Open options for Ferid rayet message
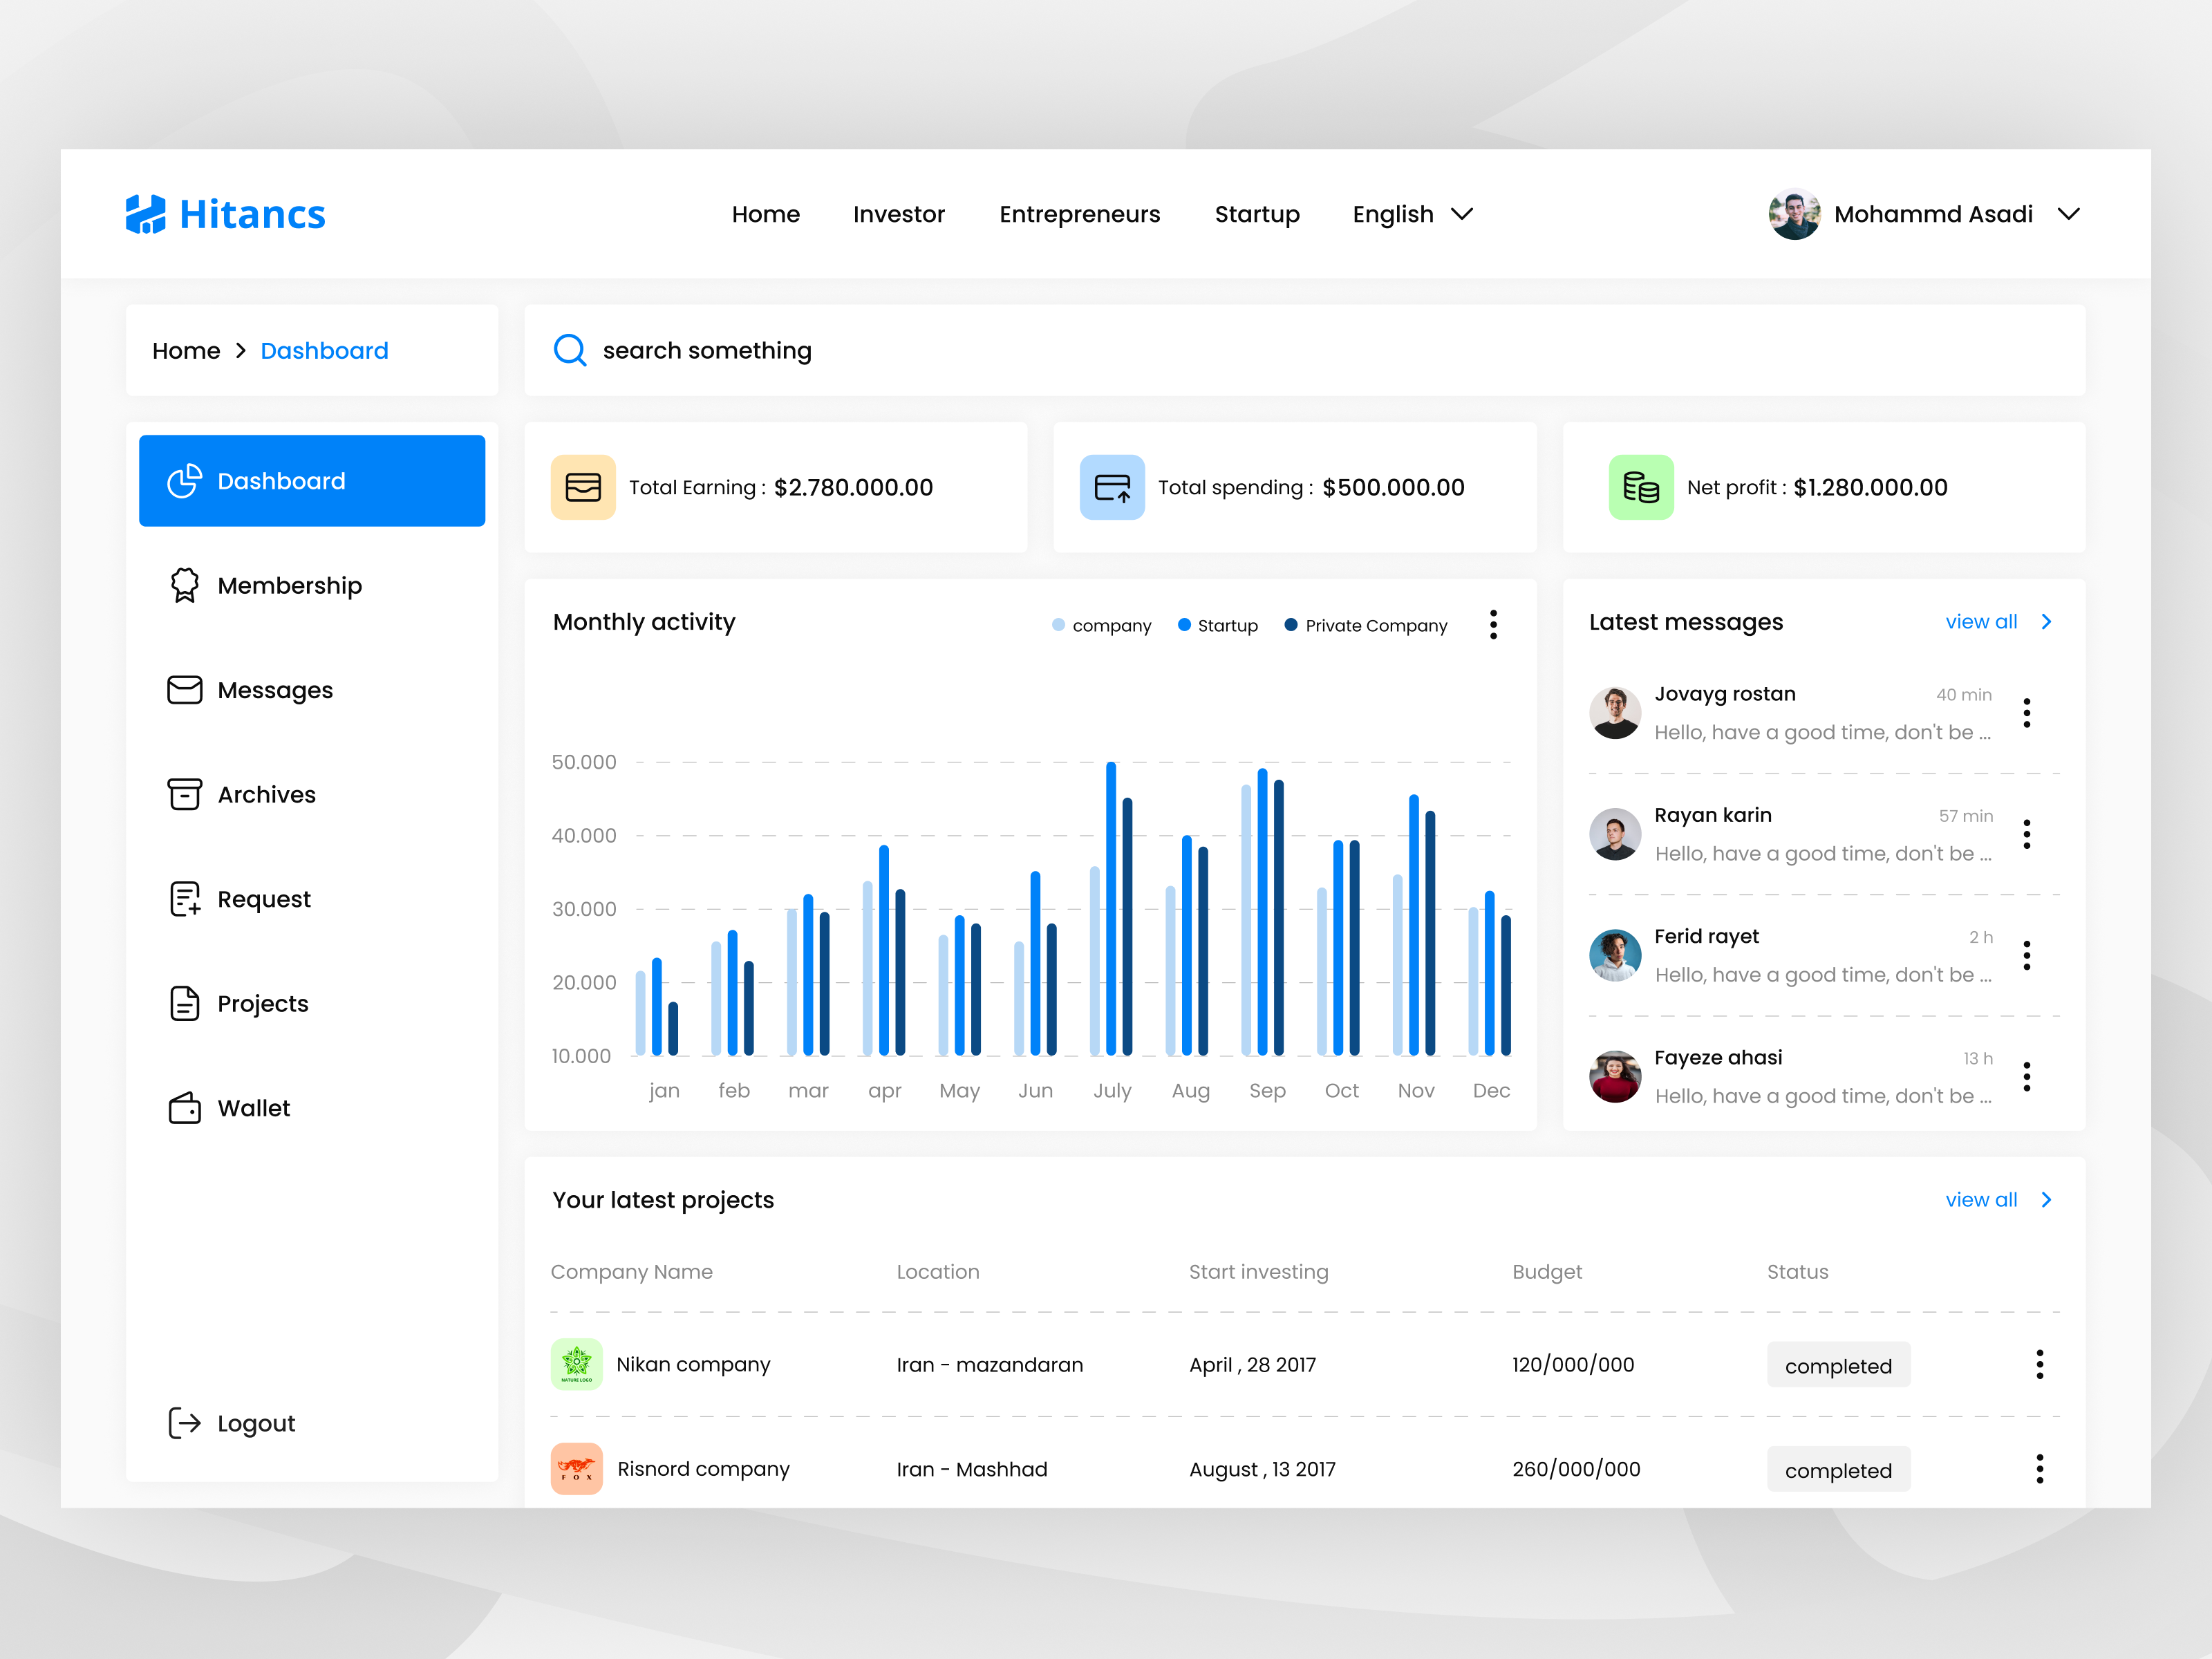The height and width of the screenshot is (1659, 2212). pyautogui.click(x=2027, y=956)
